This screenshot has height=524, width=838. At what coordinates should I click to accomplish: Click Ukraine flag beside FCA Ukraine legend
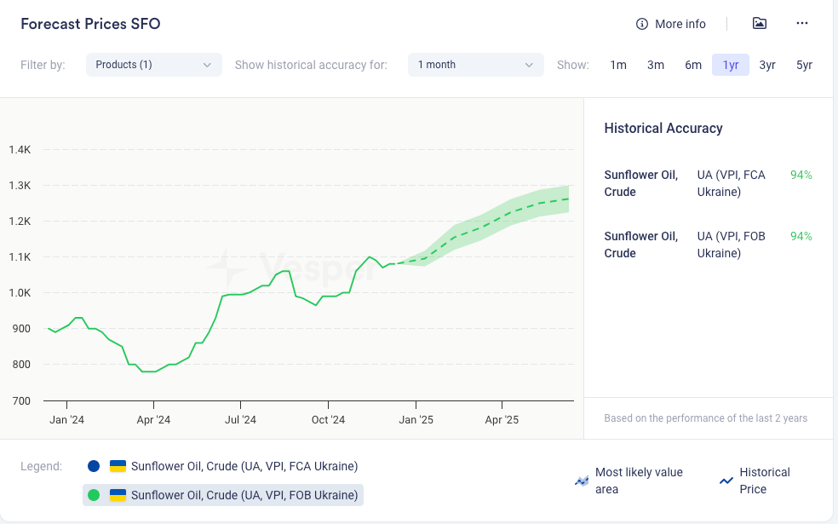[x=118, y=466]
